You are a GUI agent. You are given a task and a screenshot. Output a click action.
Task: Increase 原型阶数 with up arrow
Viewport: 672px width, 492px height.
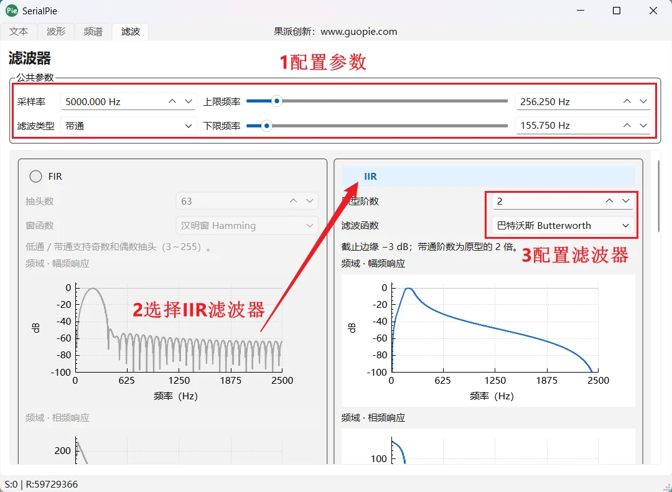tap(609, 201)
